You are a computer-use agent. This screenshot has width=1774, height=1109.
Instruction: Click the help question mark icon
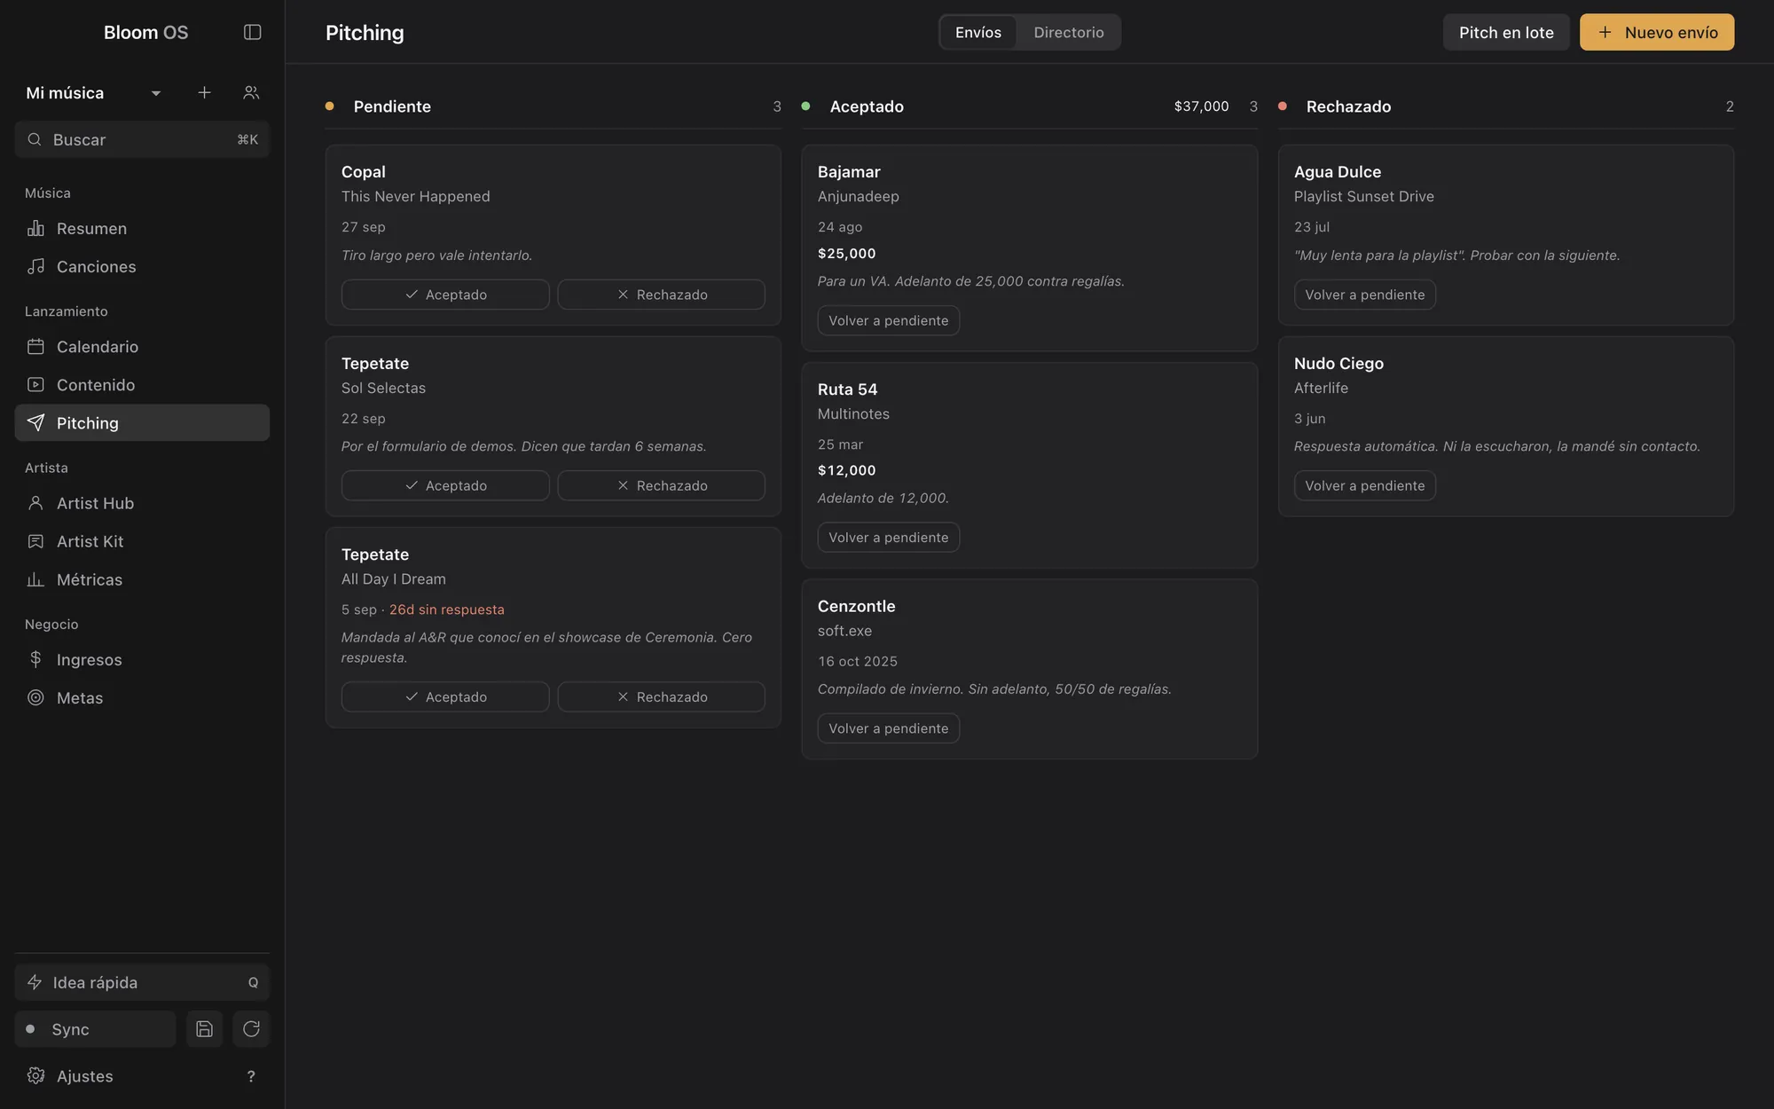tap(251, 1076)
